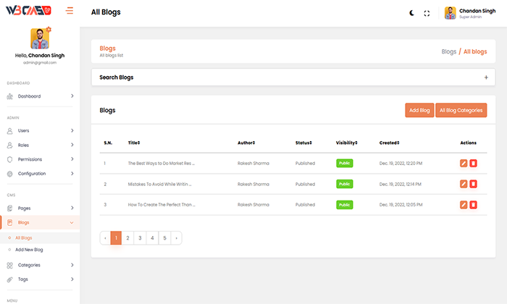Expand the Search Blogs panel with plus
Viewport: 507px width, 304px height.
click(486, 77)
